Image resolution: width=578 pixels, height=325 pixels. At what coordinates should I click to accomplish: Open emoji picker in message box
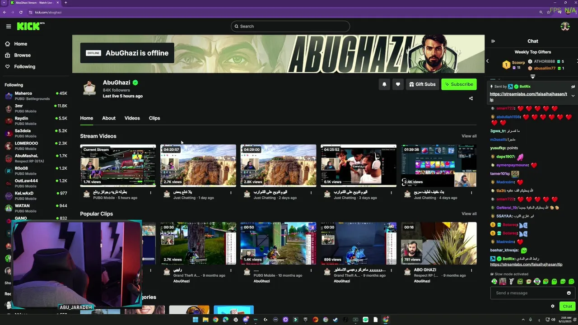569,293
